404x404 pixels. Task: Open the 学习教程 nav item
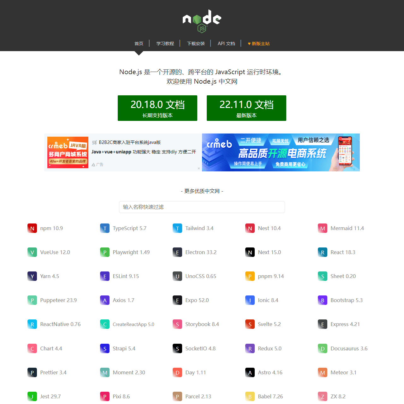[165, 44]
